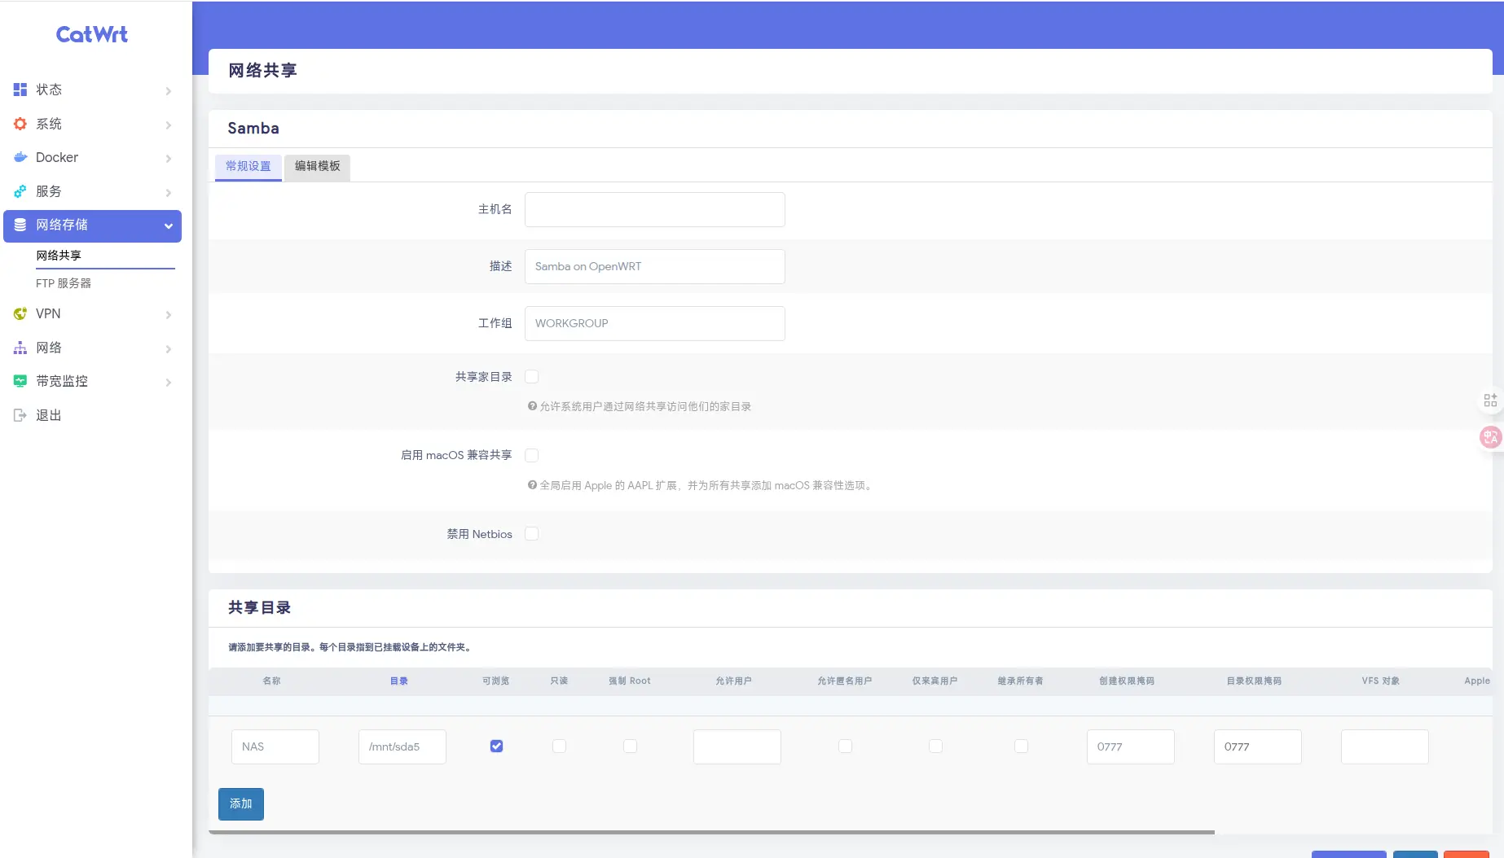Click the 只读 column header text

tap(559, 681)
